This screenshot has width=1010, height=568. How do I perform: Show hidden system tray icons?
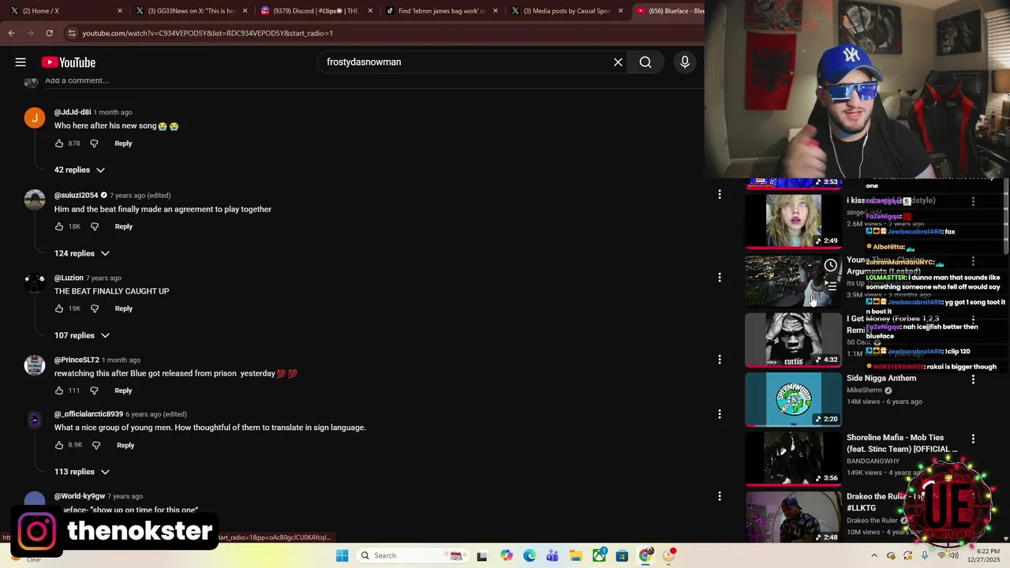point(873,555)
